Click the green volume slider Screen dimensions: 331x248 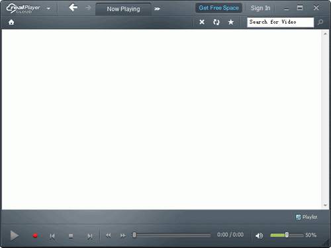coord(287,235)
